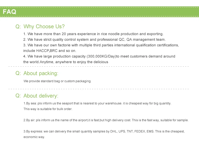
Task: Click 'This way is suitable for bulk order'
Action: pyautogui.click(x=48, y=109)
